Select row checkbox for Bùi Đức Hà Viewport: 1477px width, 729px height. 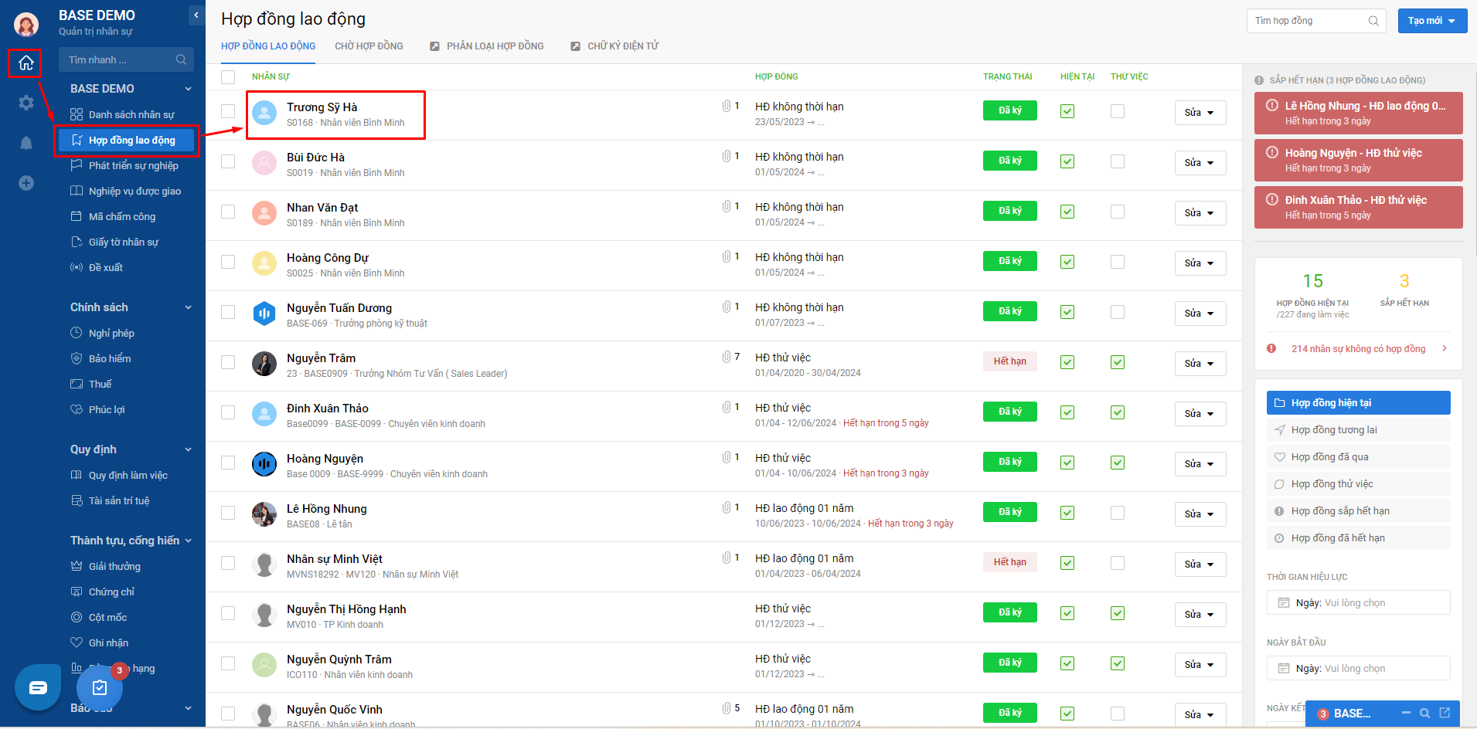228,161
